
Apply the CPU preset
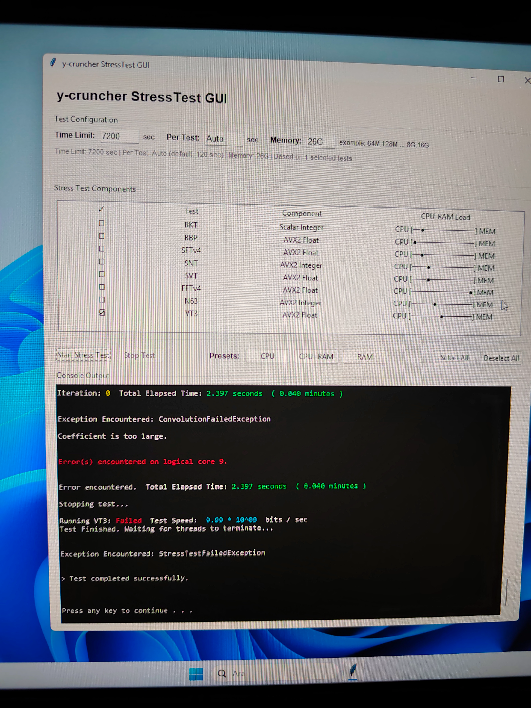pos(267,356)
